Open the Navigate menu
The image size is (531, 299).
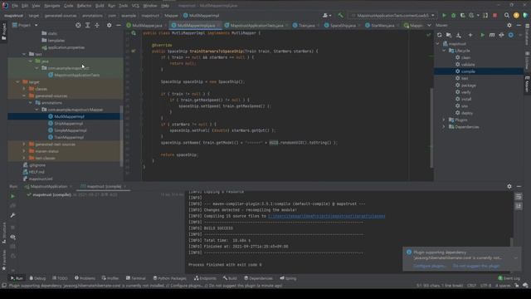pos(51,6)
